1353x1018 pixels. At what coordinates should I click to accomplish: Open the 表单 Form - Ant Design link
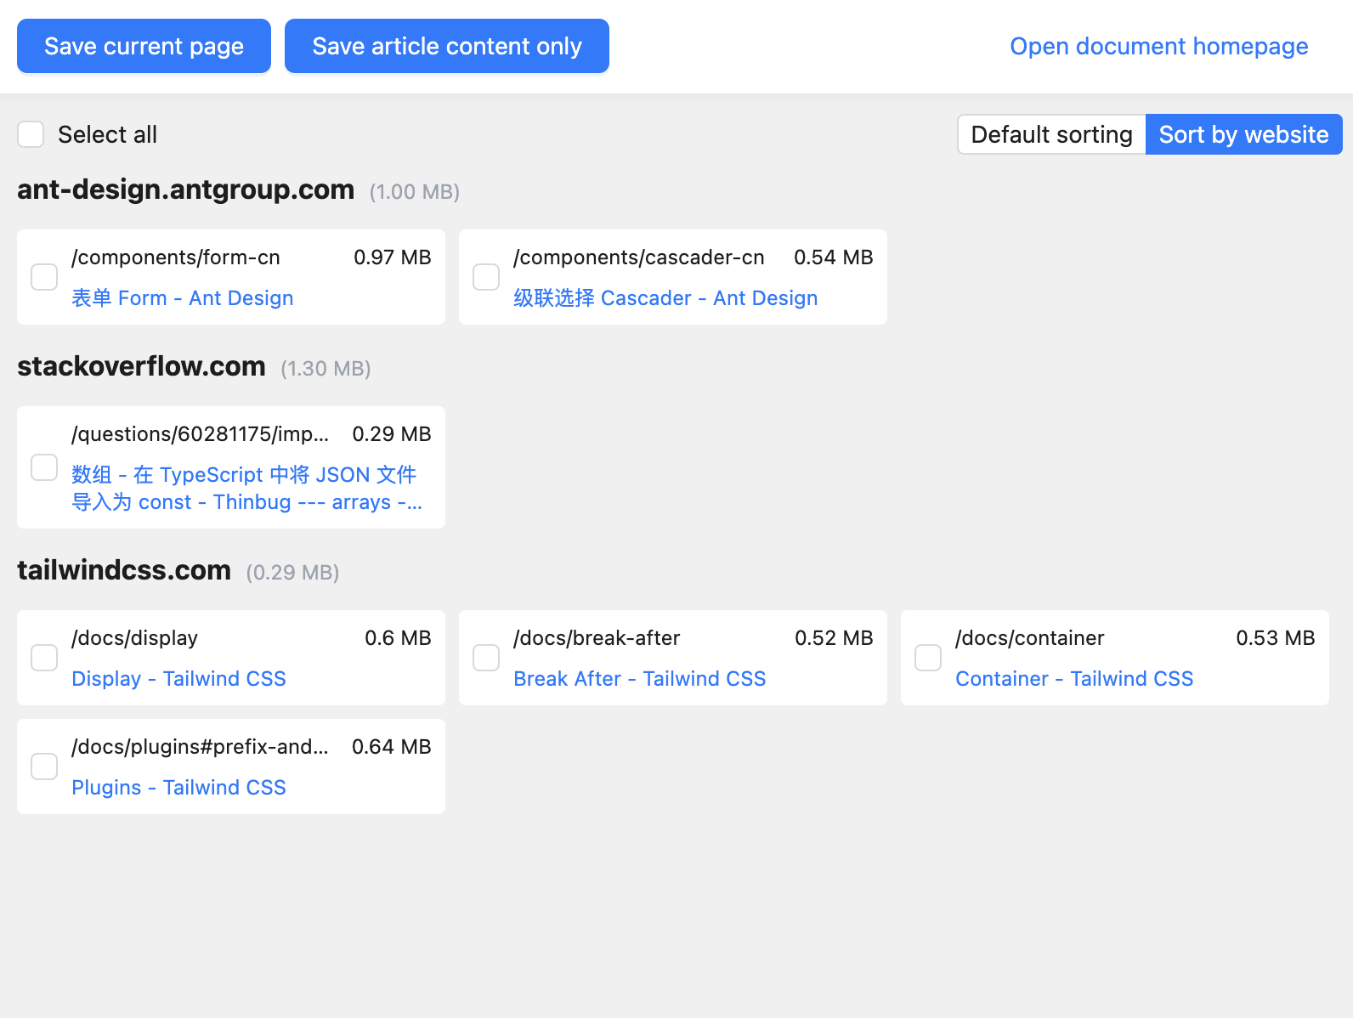[x=183, y=298]
